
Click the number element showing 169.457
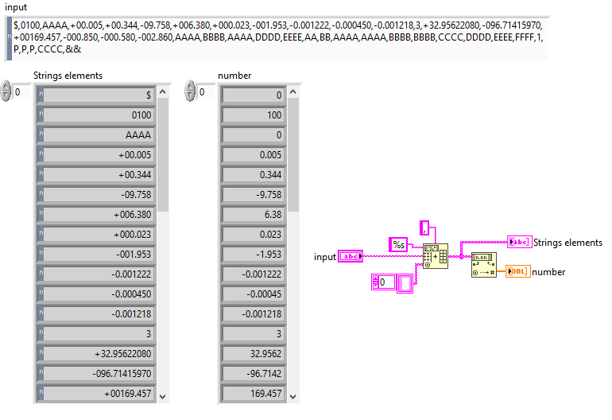[x=254, y=394]
